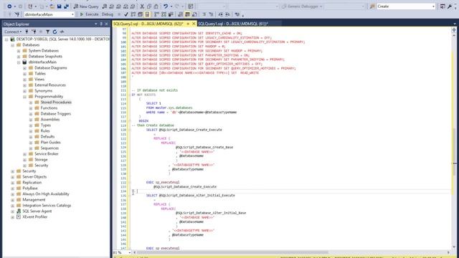Collapse the Databases tree node
The width and height of the screenshot is (459, 258).
point(13,45)
